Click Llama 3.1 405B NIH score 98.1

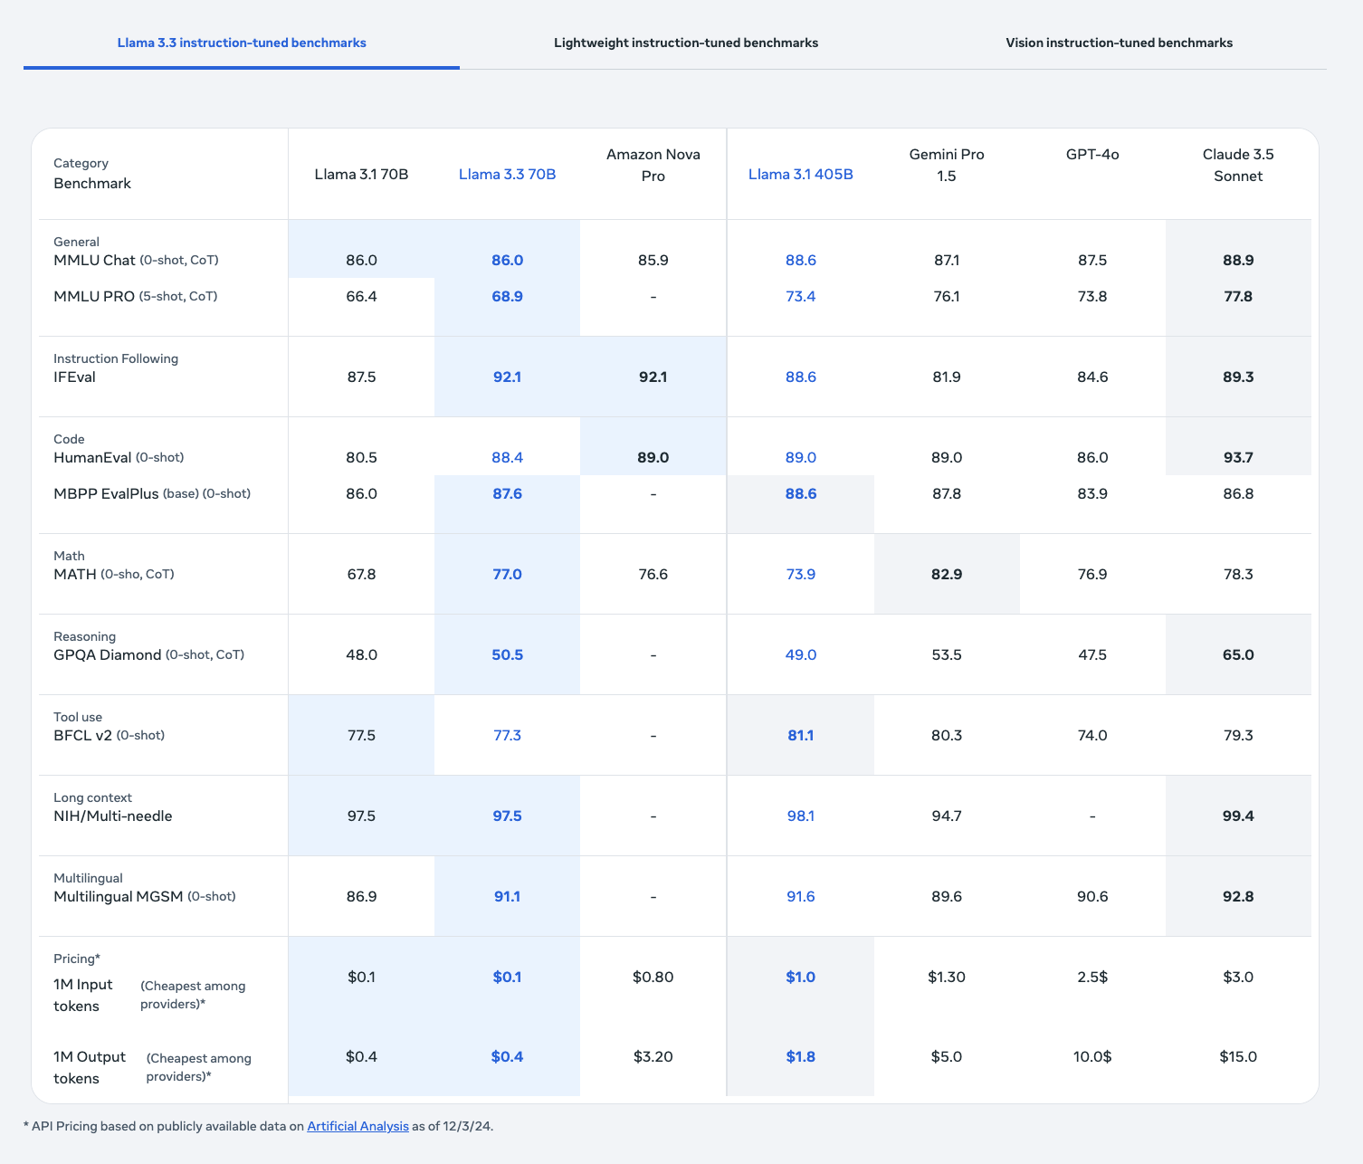pos(800,816)
